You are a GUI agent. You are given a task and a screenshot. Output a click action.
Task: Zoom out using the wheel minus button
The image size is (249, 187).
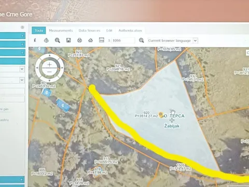click(49, 72)
